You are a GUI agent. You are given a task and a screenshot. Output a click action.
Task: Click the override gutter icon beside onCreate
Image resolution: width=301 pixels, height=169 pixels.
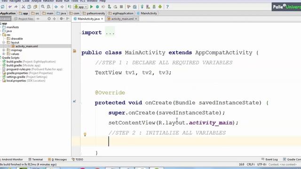click(x=74, y=101)
